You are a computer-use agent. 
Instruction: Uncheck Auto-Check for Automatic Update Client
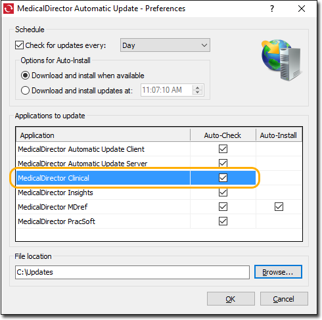pos(223,149)
